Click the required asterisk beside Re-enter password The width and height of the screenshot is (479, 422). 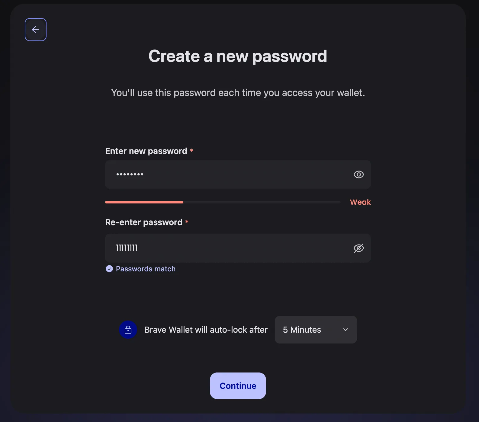(x=187, y=222)
